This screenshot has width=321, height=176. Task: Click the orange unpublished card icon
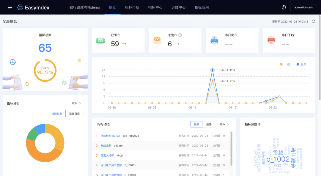pyautogui.click(x=157, y=40)
